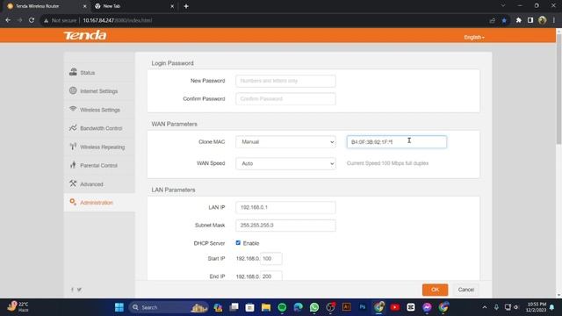Open Adobe Illustrator from the taskbar
The width and height of the screenshot is (562, 316).
pos(347,307)
